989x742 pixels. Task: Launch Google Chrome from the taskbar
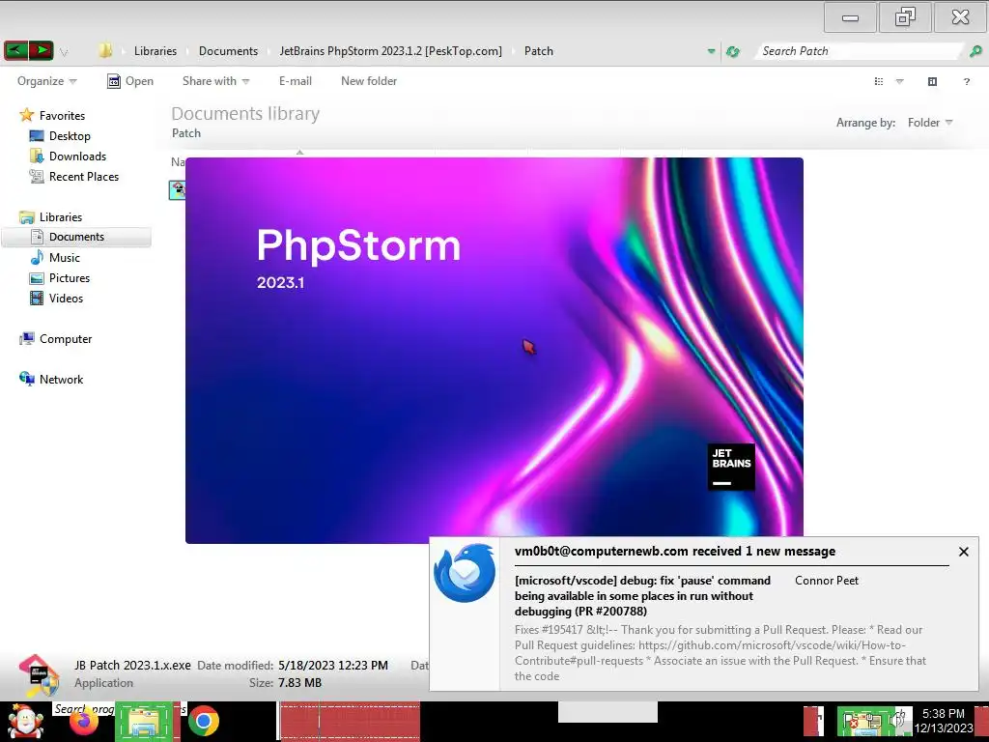pos(203,721)
